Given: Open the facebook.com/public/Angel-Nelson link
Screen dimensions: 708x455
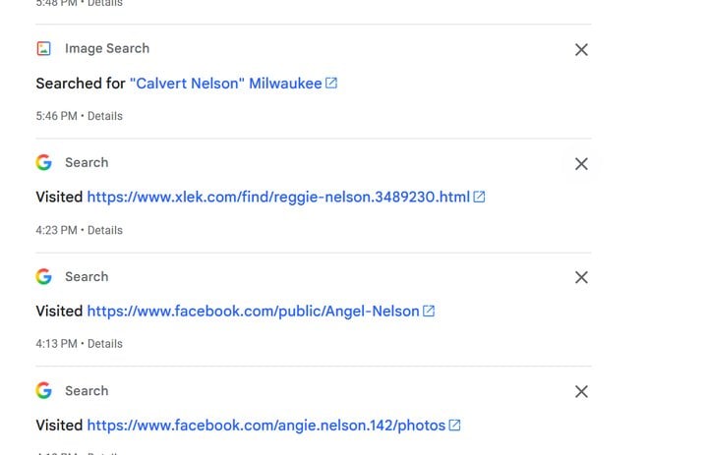Looking at the screenshot, I should pos(253,312).
